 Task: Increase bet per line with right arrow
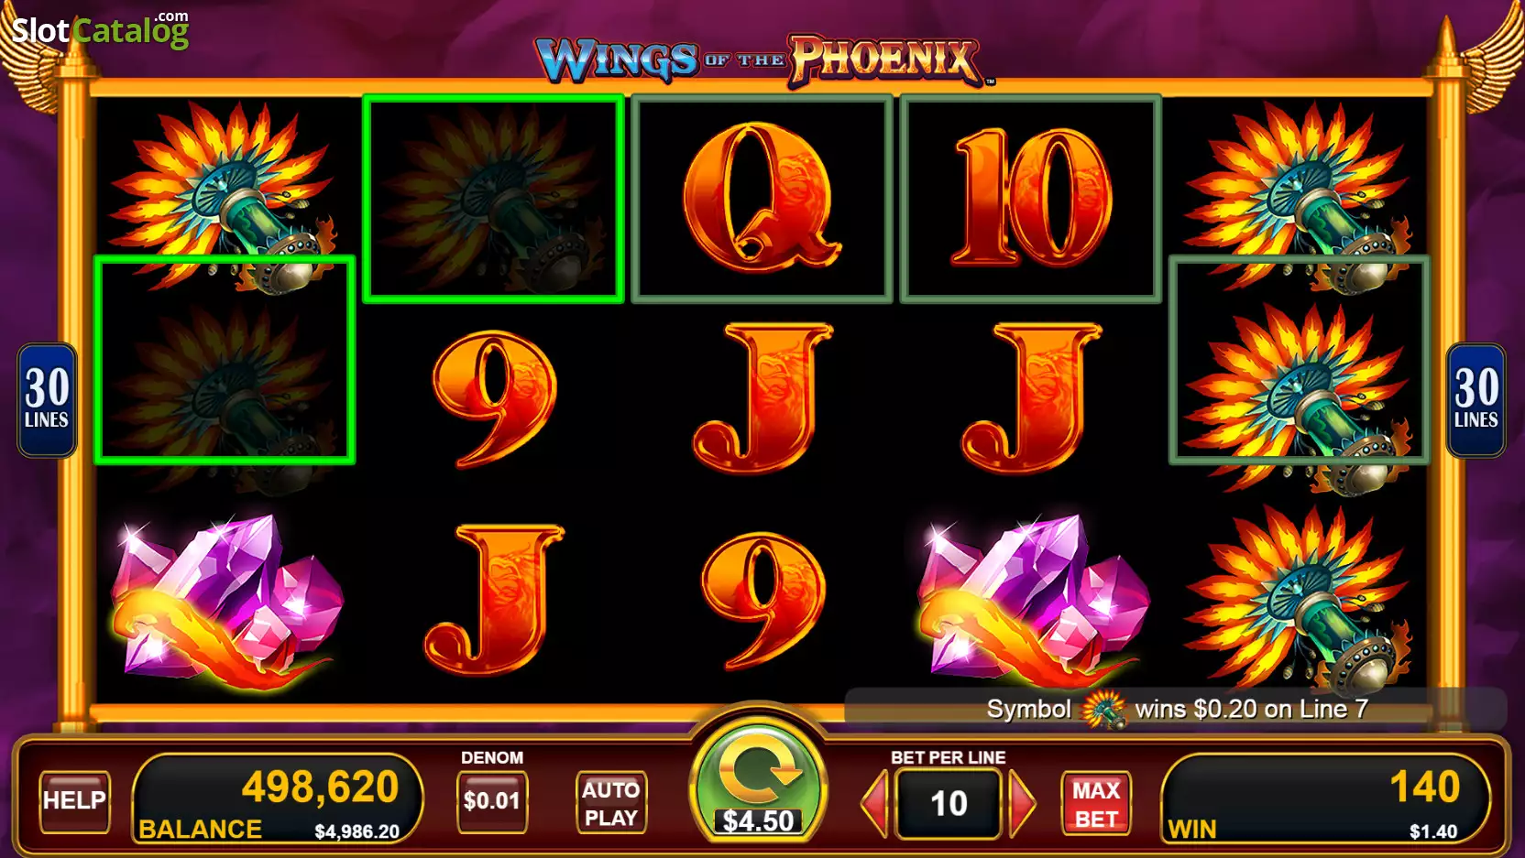(1021, 803)
